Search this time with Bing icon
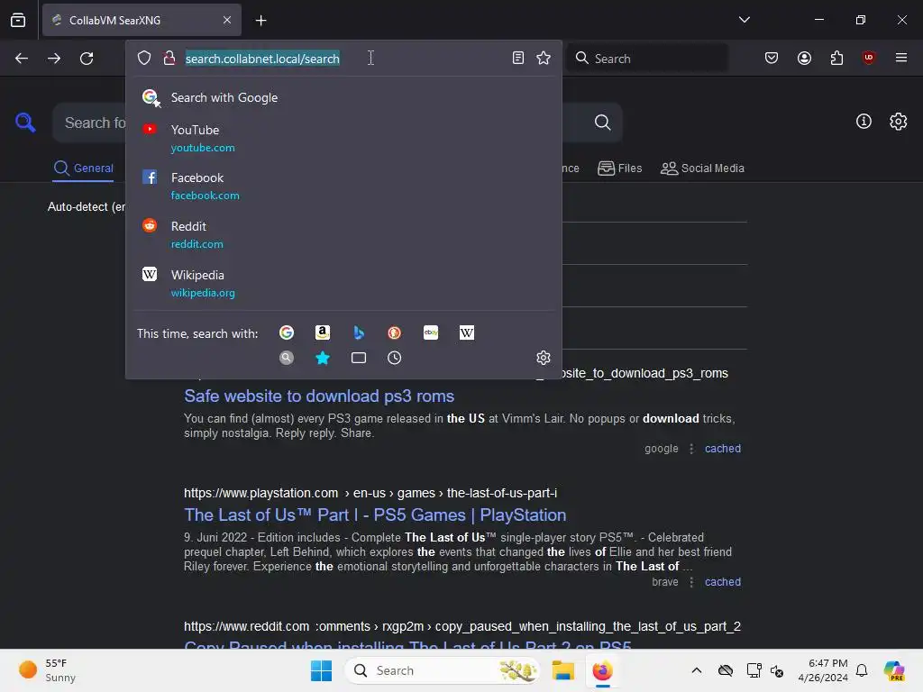This screenshot has height=692, width=923. pyautogui.click(x=359, y=333)
